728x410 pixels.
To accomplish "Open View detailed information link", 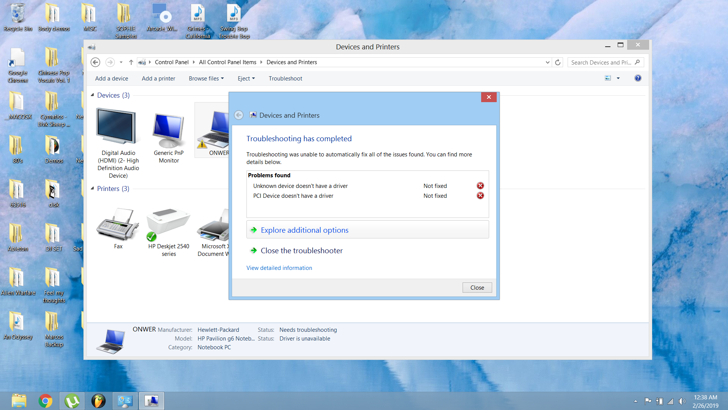I will point(279,268).
